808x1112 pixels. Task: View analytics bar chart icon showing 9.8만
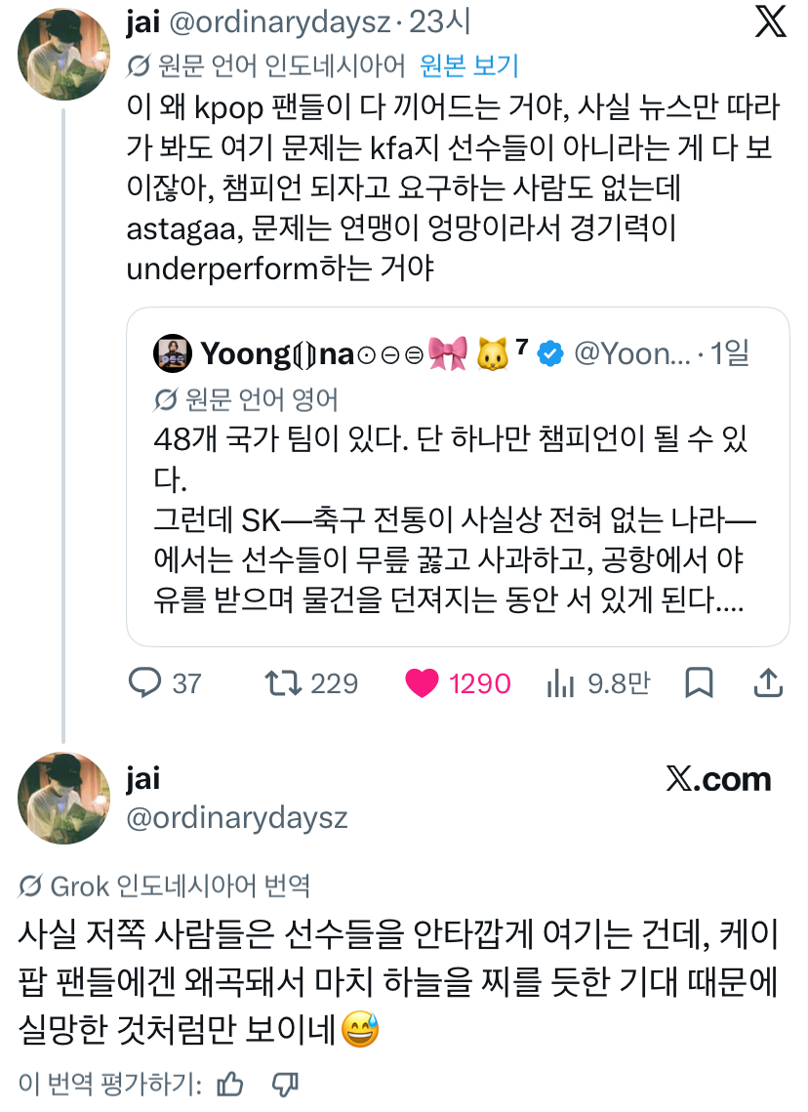pyautogui.click(x=560, y=683)
